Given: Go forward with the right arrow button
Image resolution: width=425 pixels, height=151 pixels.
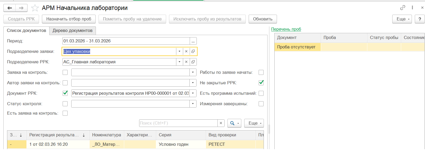Looking at the screenshot, I should 21,8.
